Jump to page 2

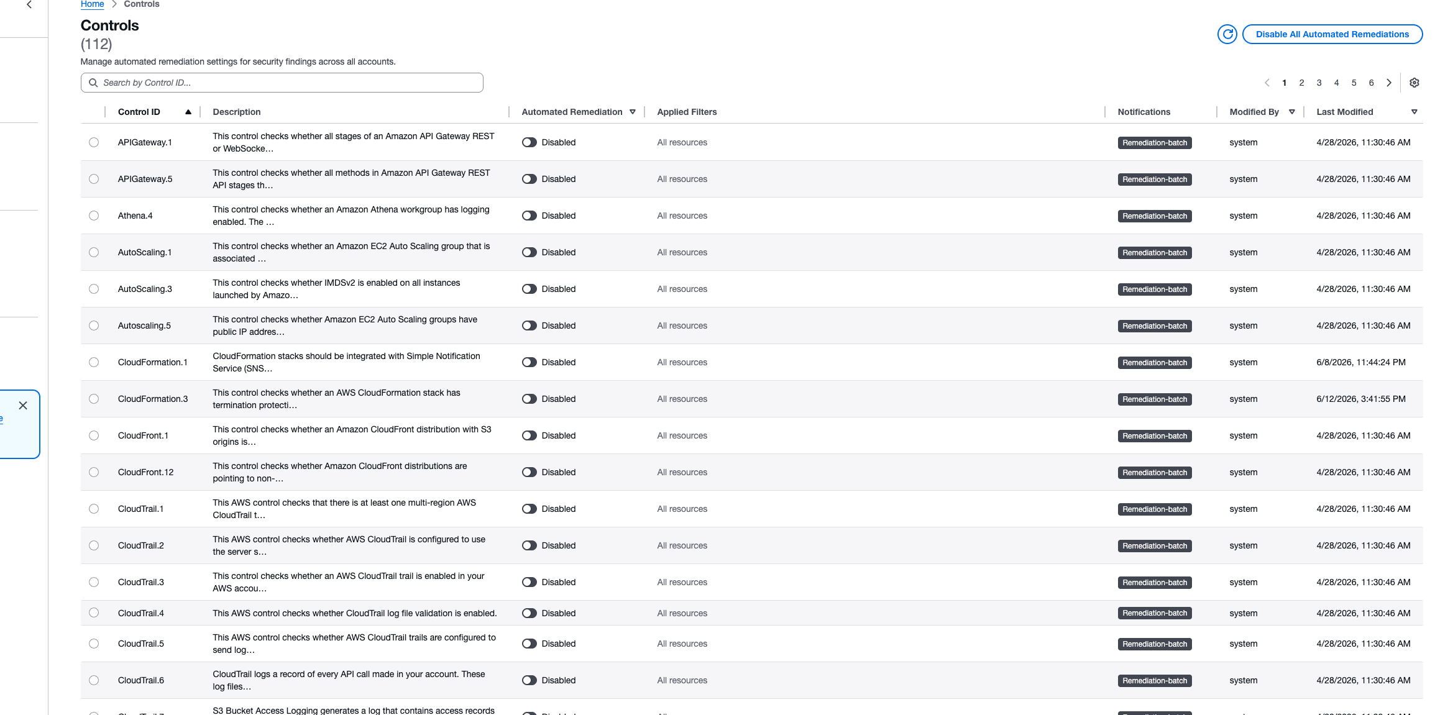click(1301, 83)
